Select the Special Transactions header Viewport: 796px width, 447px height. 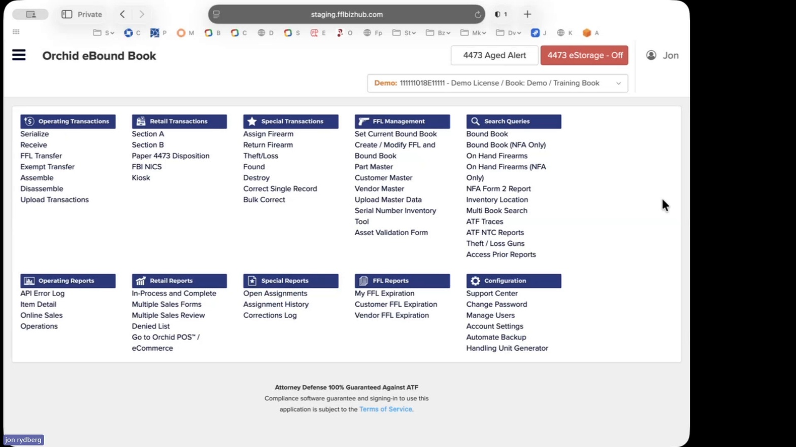coord(291,121)
